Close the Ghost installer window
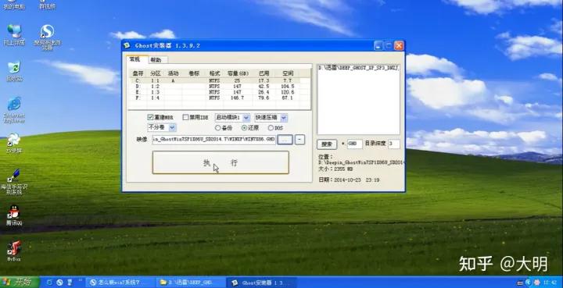 pos(399,45)
